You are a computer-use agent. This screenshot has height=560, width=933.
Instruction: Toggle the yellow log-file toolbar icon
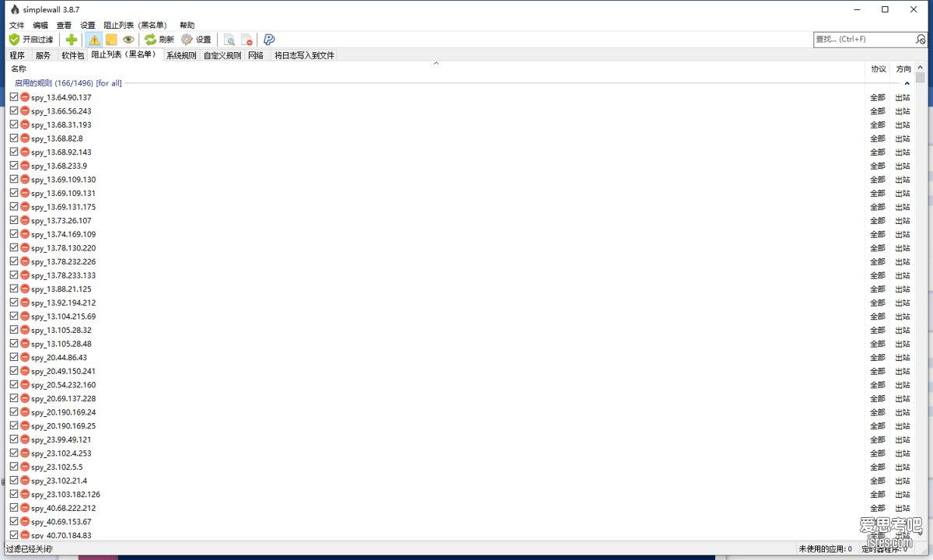pos(111,40)
